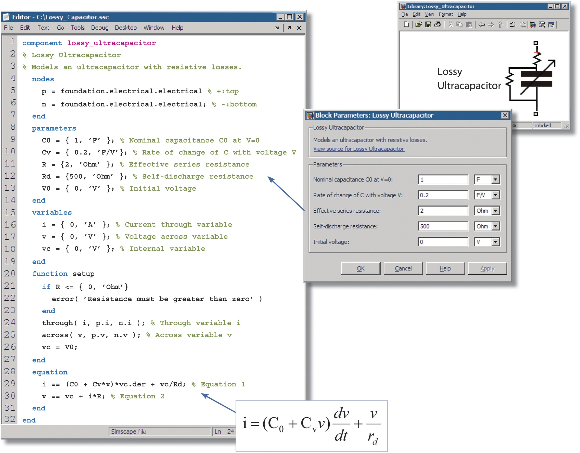Viewport: 580px width, 453px height.
Task: Click the Self-discharge resistance value field
Action: [442, 226]
